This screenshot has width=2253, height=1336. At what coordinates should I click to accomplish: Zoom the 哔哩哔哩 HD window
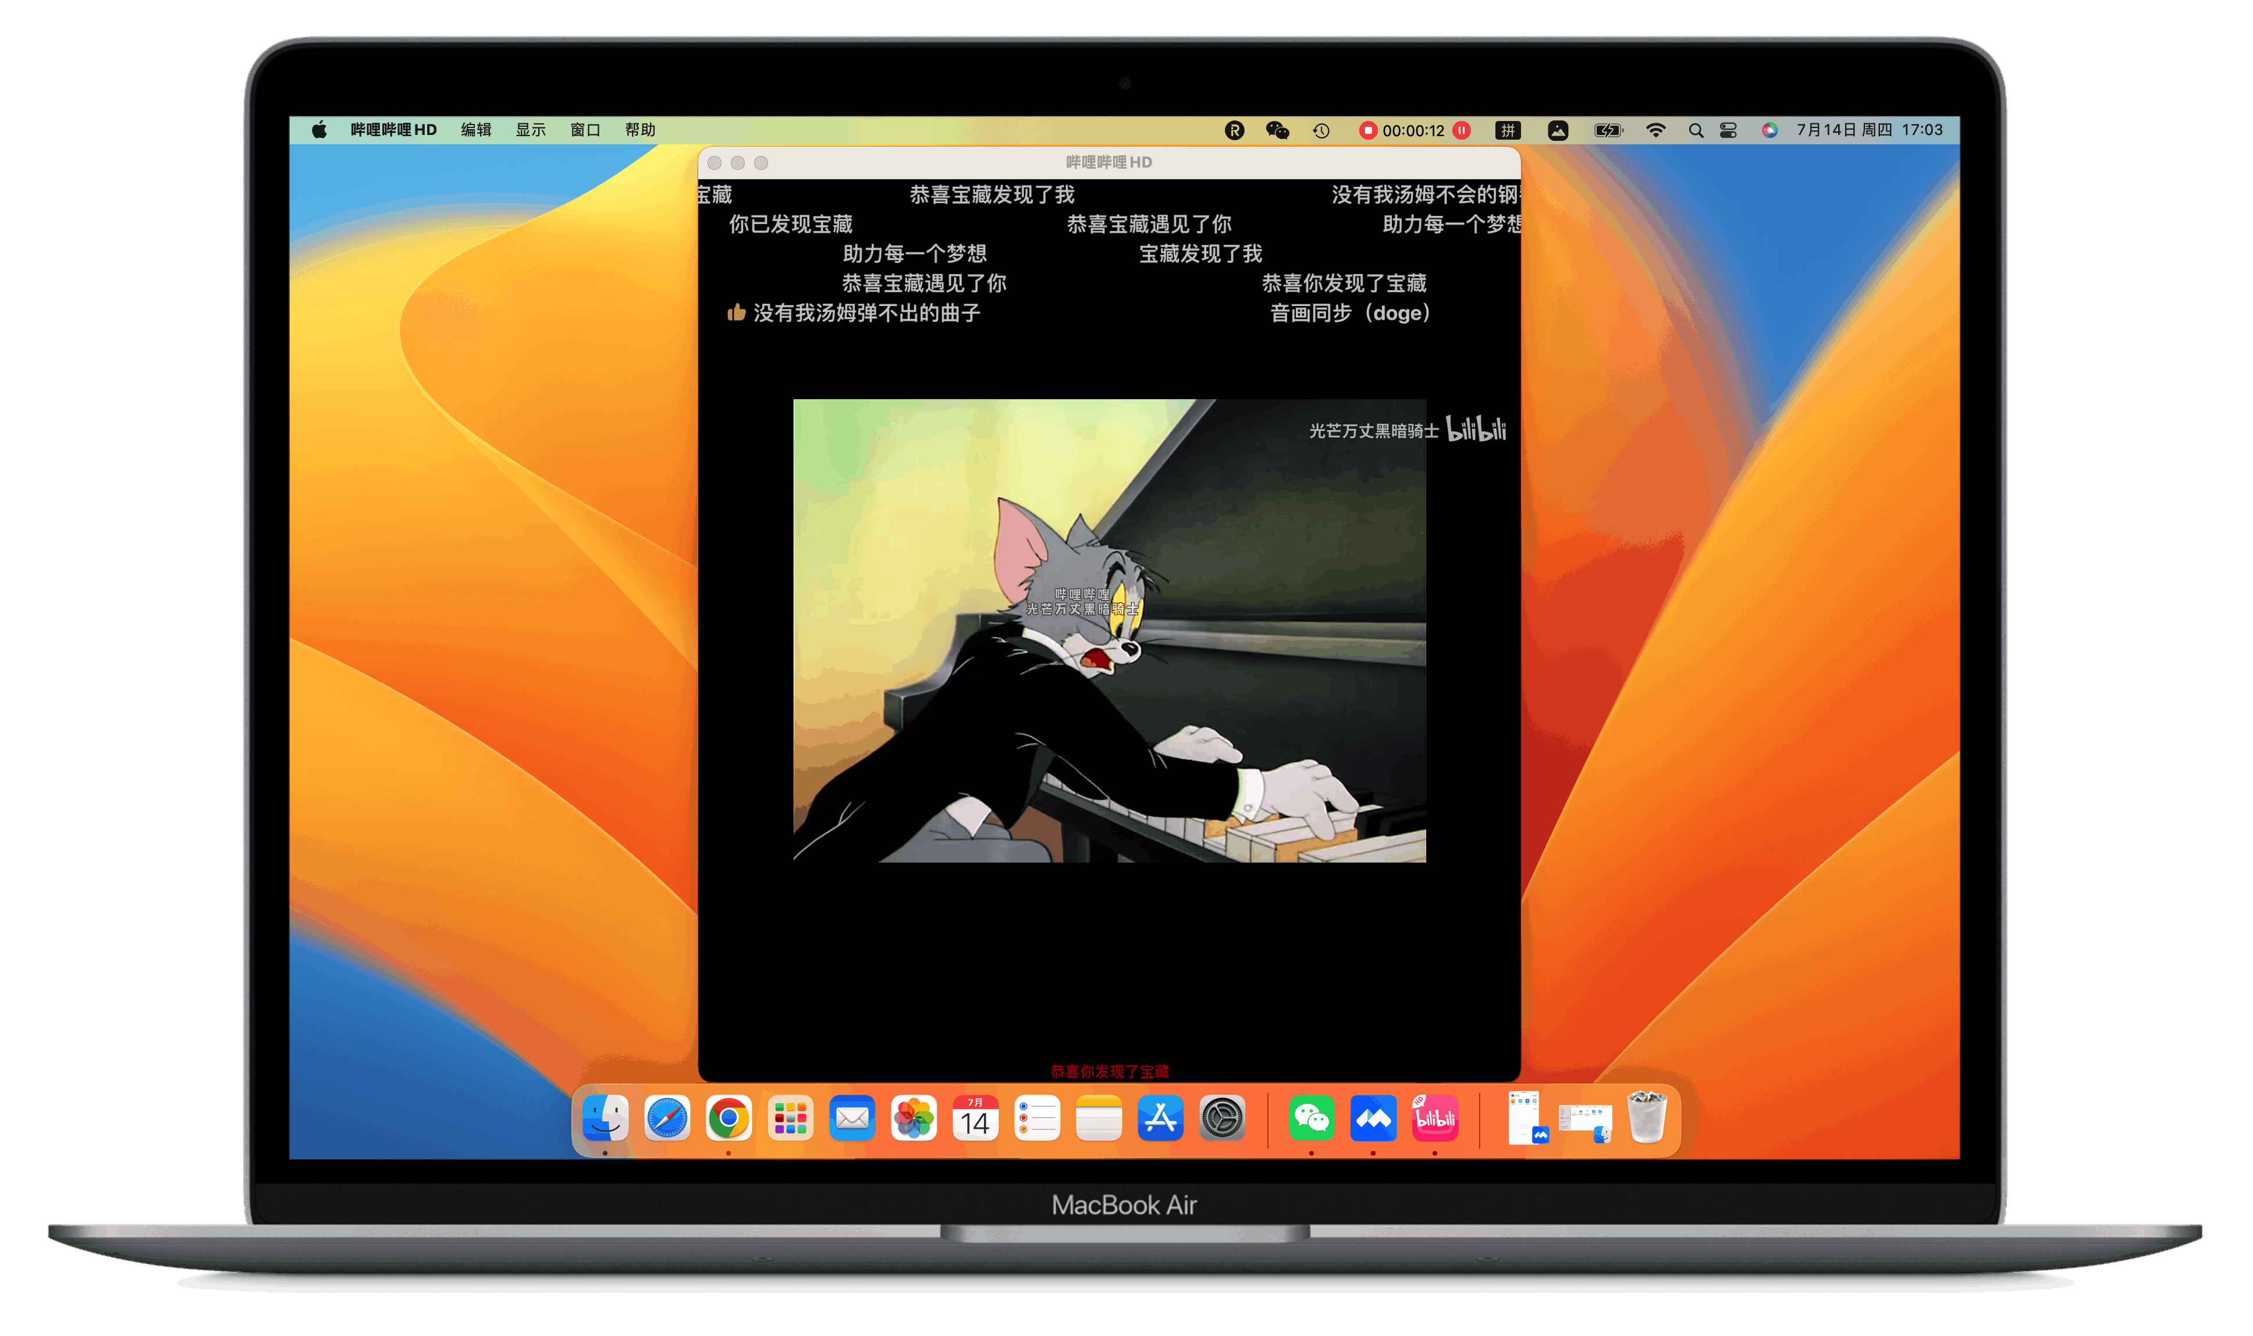[x=762, y=163]
